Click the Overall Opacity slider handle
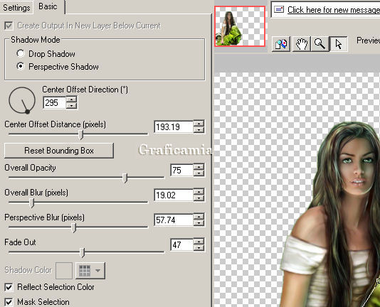380x307 pixels. tap(125, 178)
